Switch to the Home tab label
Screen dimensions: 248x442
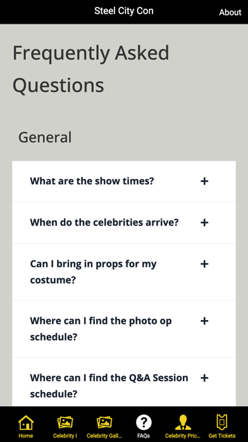tap(26, 436)
